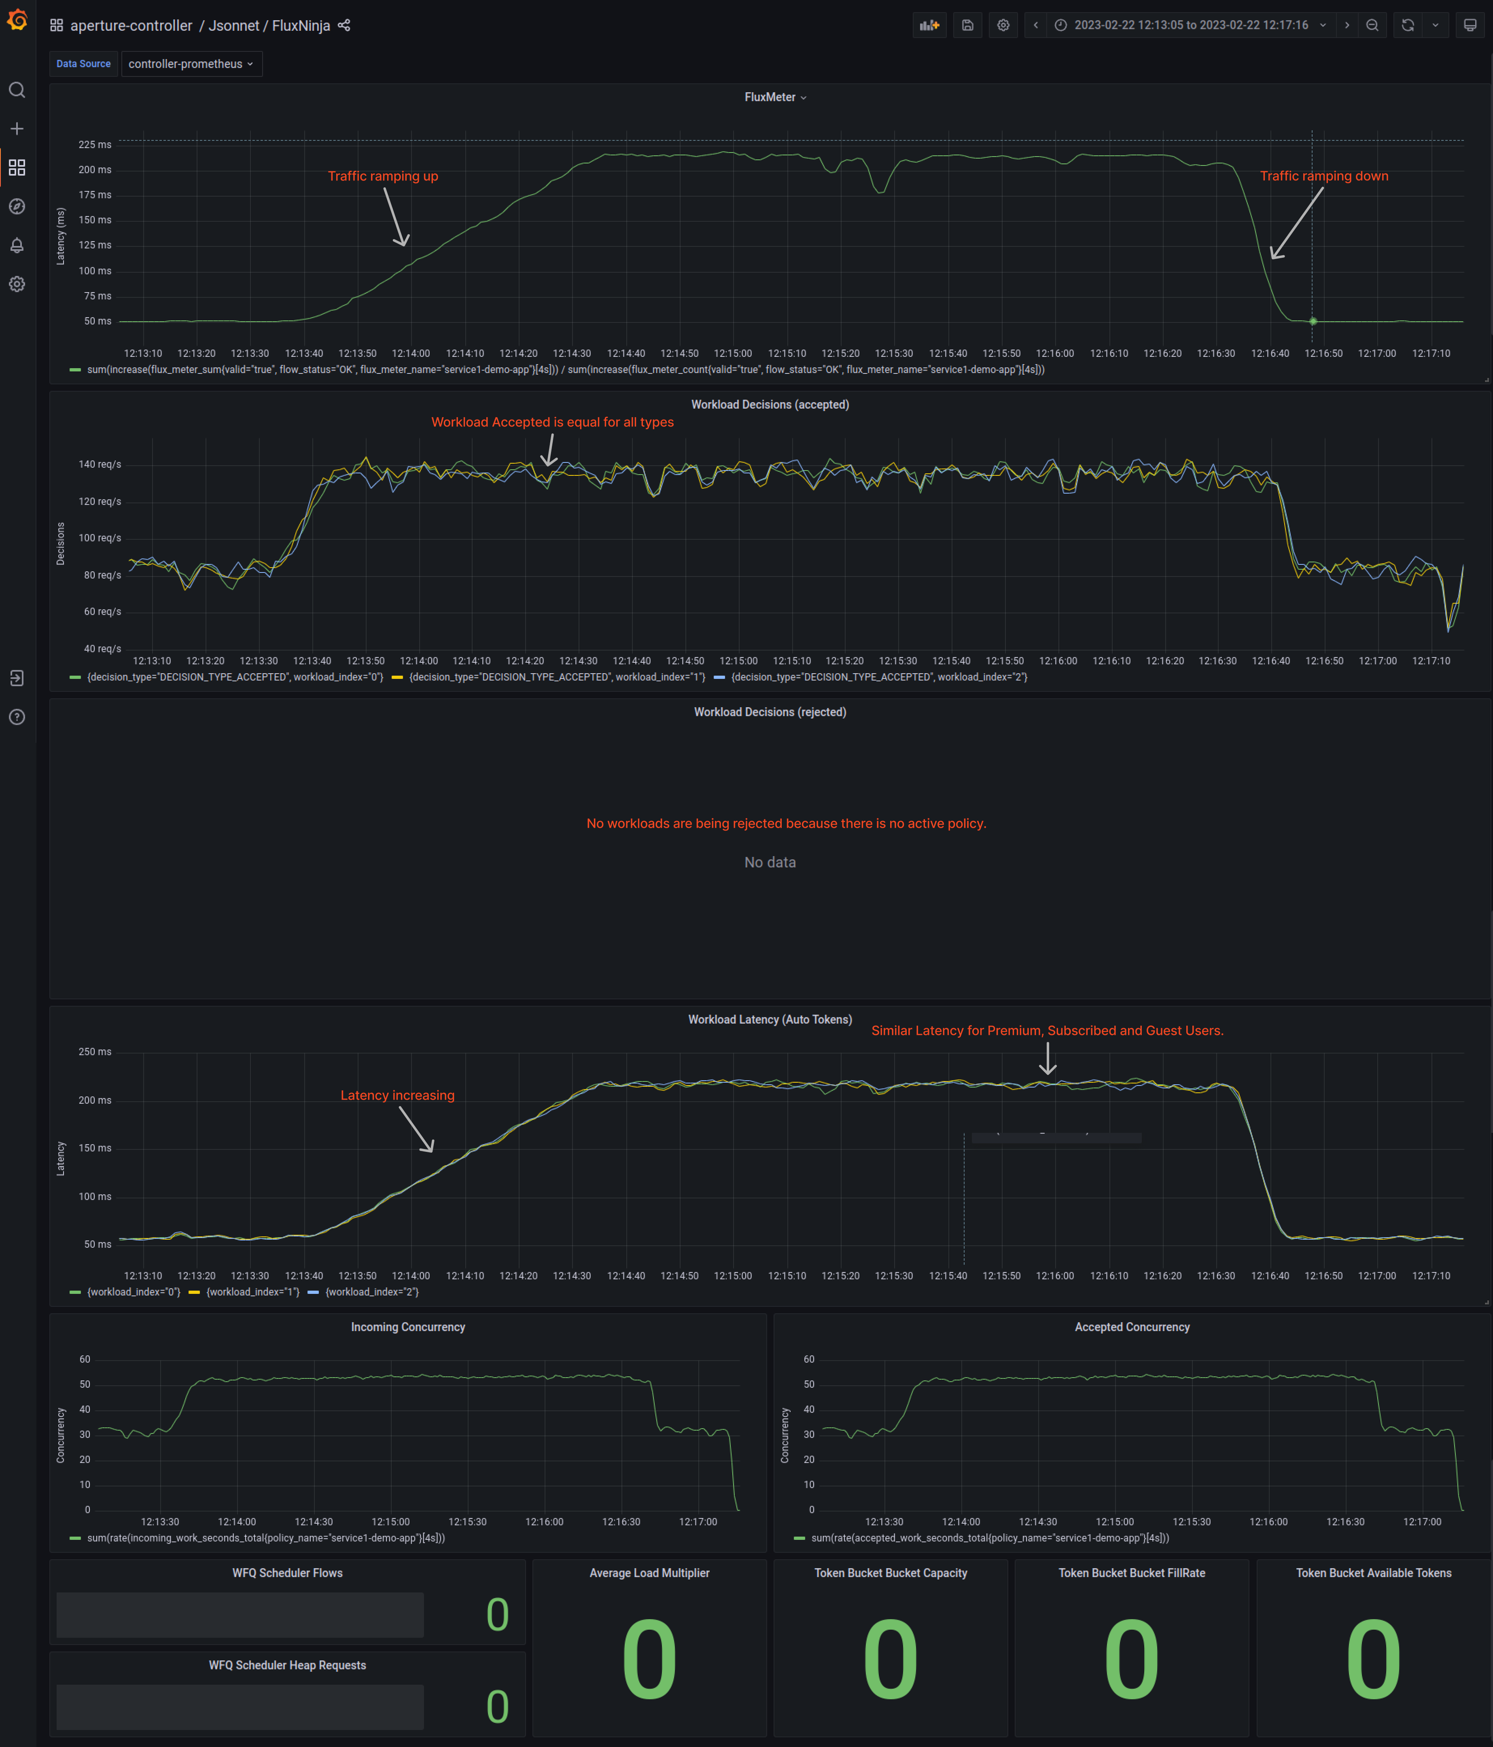This screenshot has height=1747, width=1493.
Task: Open the Search dashboards icon
Action: (x=17, y=90)
